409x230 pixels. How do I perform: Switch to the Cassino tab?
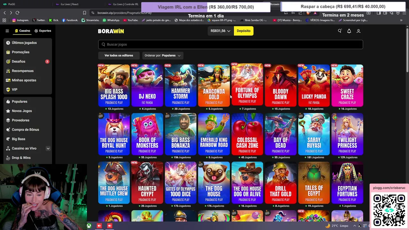[x=22, y=31]
